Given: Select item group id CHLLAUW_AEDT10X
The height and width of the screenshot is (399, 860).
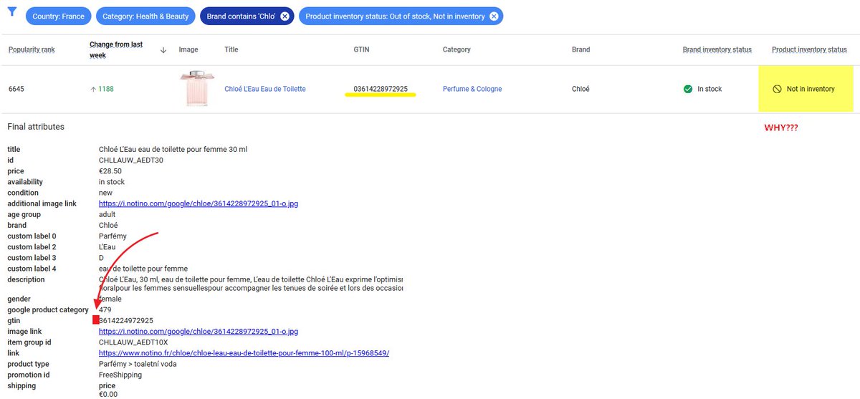Looking at the screenshot, I should (x=133, y=342).
